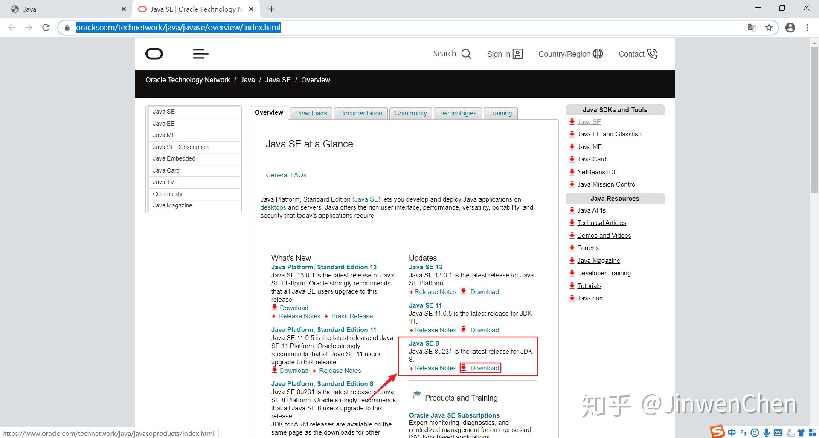Image resolution: width=819 pixels, height=438 pixels.
Task: Open the hamburger navigation menu
Action: [200, 54]
